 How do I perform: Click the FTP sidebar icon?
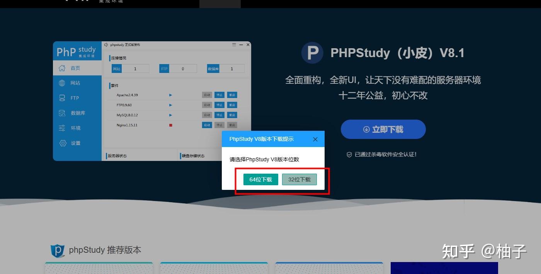click(62, 98)
